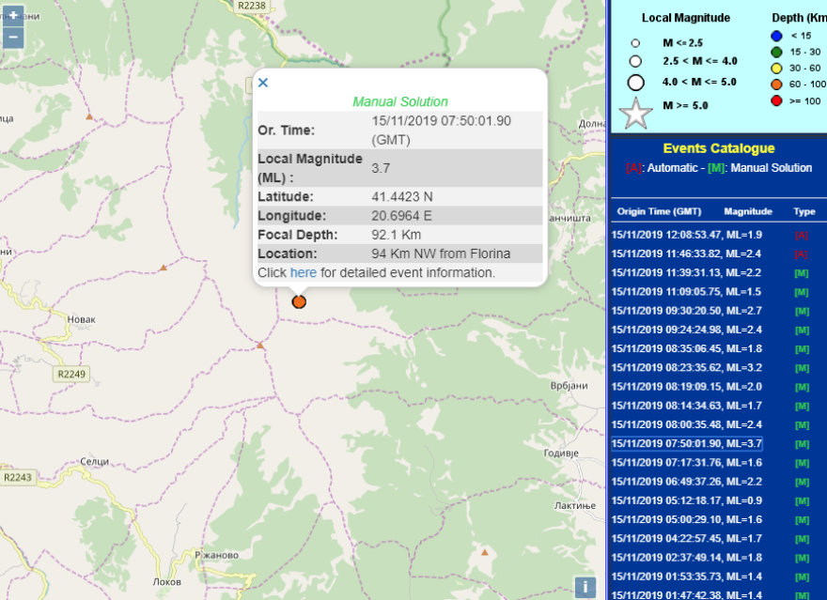This screenshot has width=827, height=600.
Task: Click the blue depth under 15 swatch
Action: pos(776,37)
